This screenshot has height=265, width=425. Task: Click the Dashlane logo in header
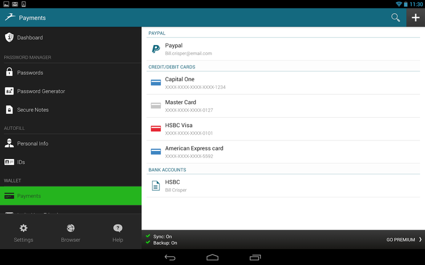tap(10, 17)
